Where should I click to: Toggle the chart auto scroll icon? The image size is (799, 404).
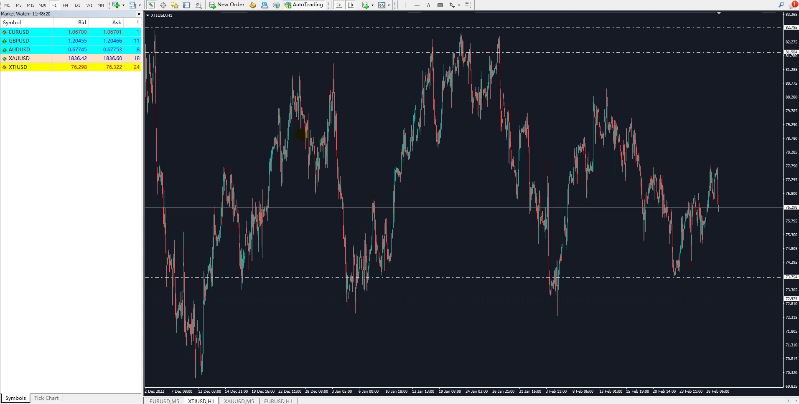click(x=339, y=5)
